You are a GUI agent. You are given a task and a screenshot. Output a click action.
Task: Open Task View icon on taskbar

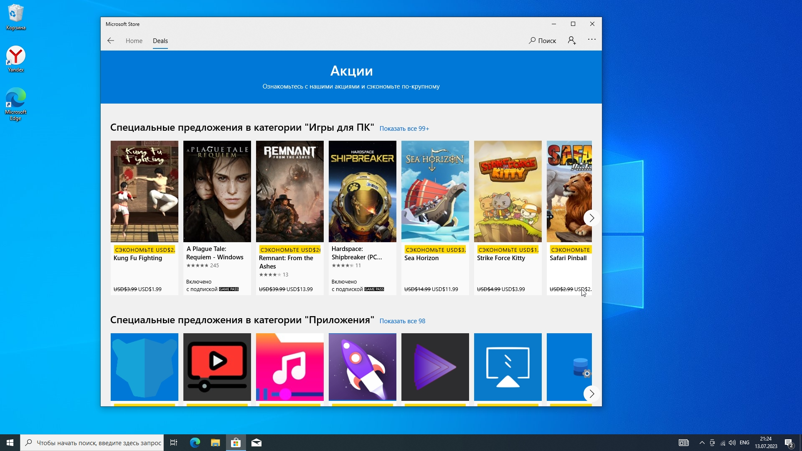point(174,443)
